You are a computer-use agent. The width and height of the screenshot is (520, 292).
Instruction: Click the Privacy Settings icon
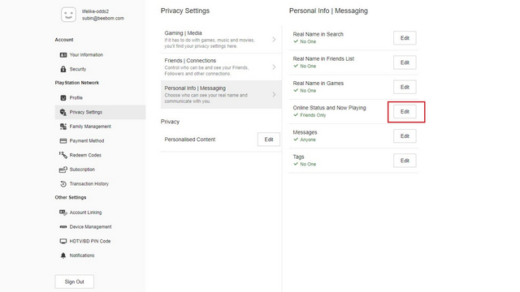(x=63, y=112)
